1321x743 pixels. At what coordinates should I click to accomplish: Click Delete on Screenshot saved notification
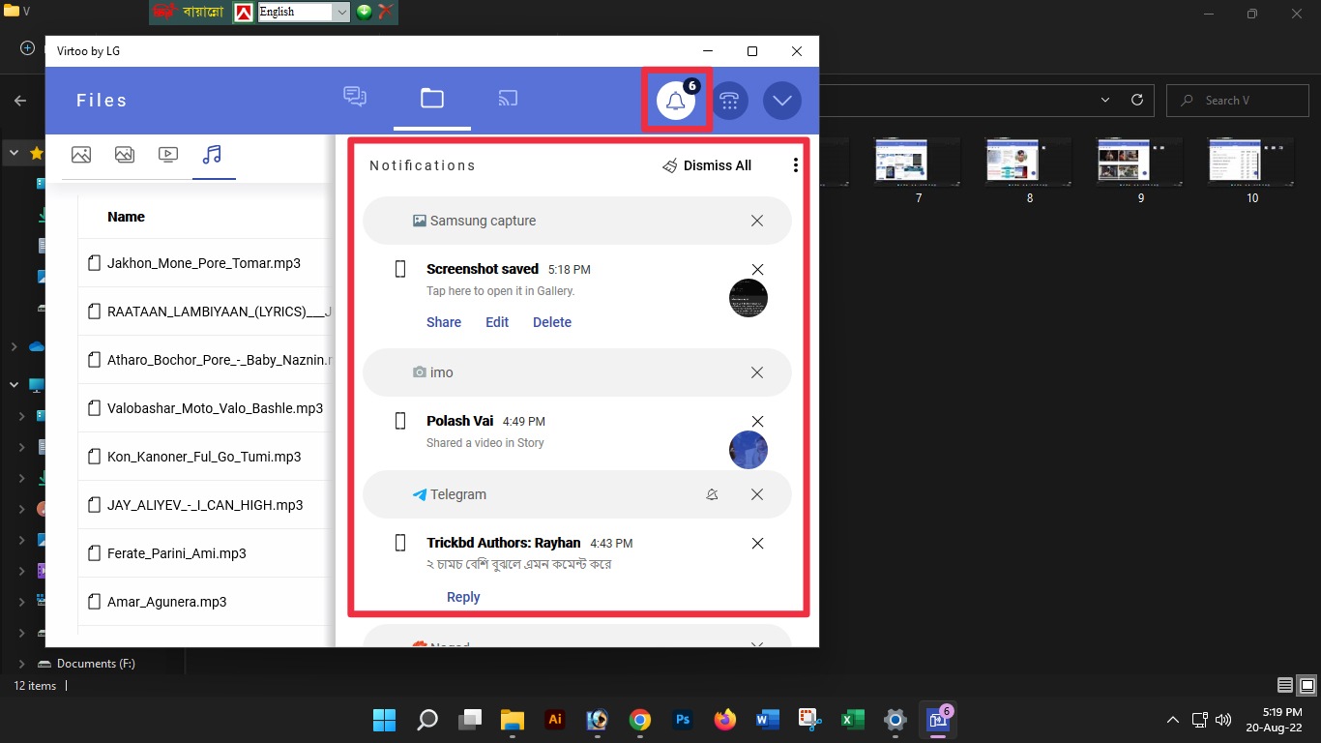coord(552,322)
